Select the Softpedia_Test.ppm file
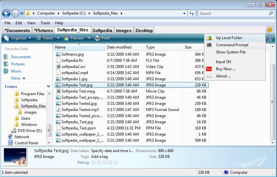Viewport: 277px width, 177px height. coord(78,128)
